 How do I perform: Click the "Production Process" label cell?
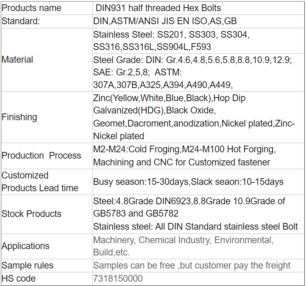[41, 155]
